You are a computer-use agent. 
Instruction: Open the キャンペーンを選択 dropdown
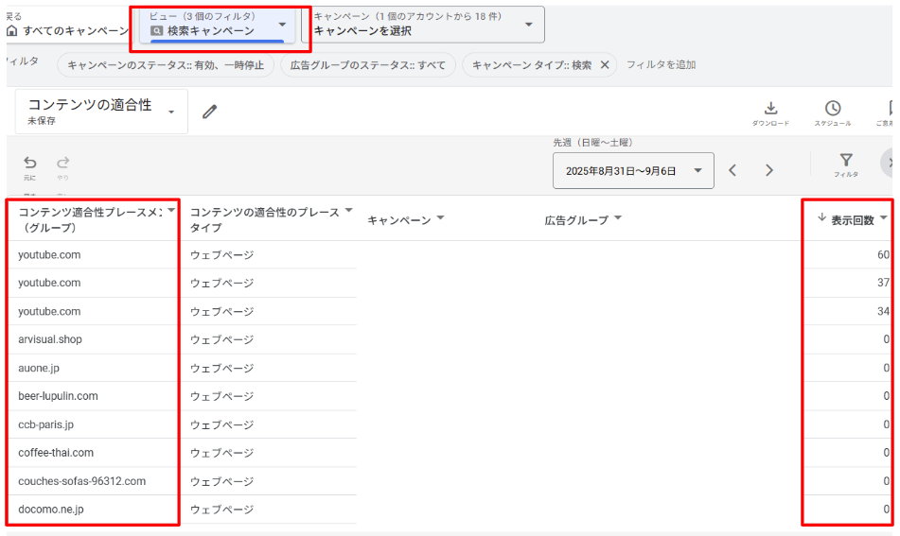[x=423, y=25]
